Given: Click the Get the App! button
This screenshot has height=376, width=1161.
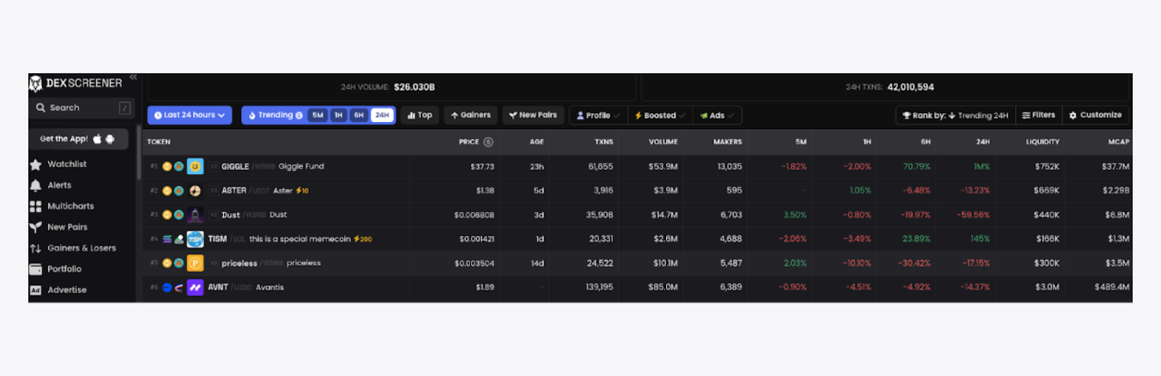Looking at the screenshot, I should 78,139.
